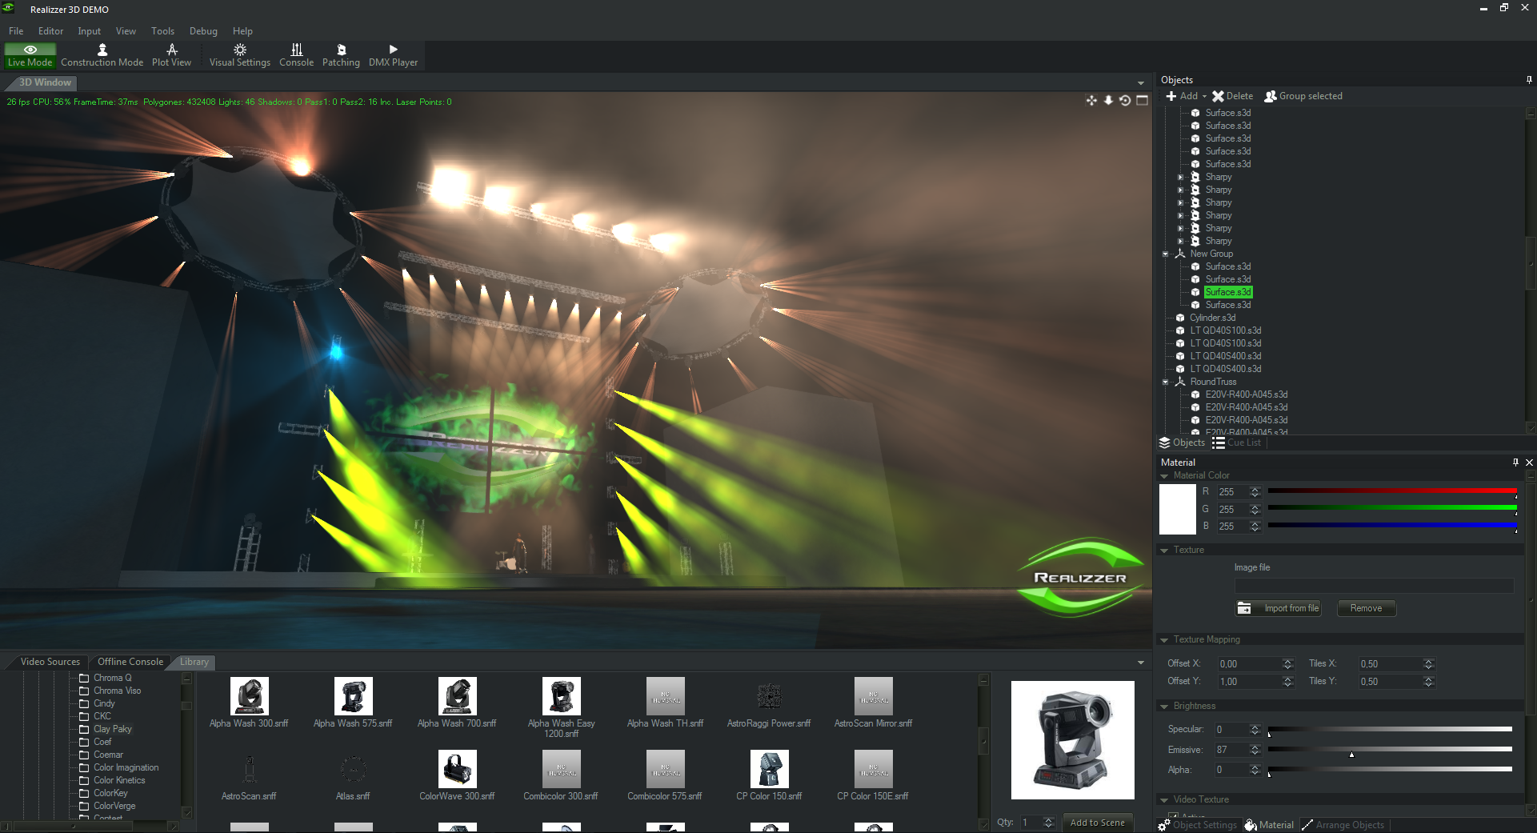The width and height of the screenshot is (1537, 833).
Task: Open the Plot View
Action: click(x=171, y=56)
